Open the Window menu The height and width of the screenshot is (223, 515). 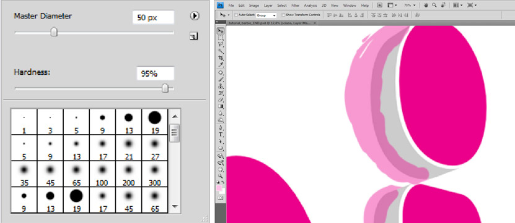pos(350,6)
